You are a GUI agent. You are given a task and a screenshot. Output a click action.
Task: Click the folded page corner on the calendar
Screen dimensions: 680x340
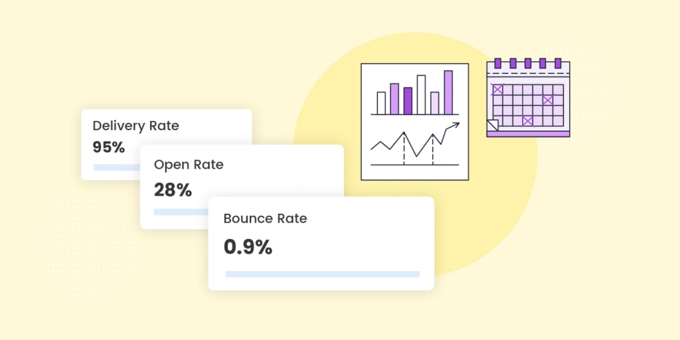pyautogui.click(x=492, y=124)
